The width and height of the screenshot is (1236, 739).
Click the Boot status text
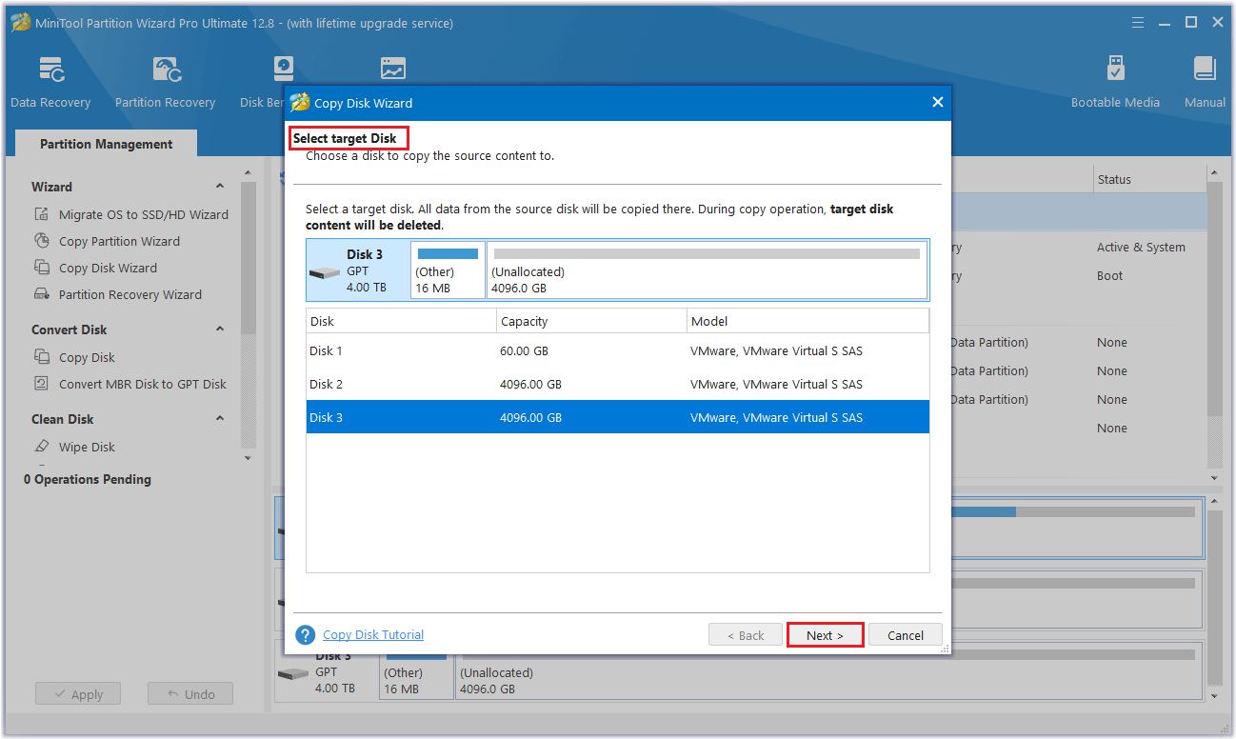1109,275
